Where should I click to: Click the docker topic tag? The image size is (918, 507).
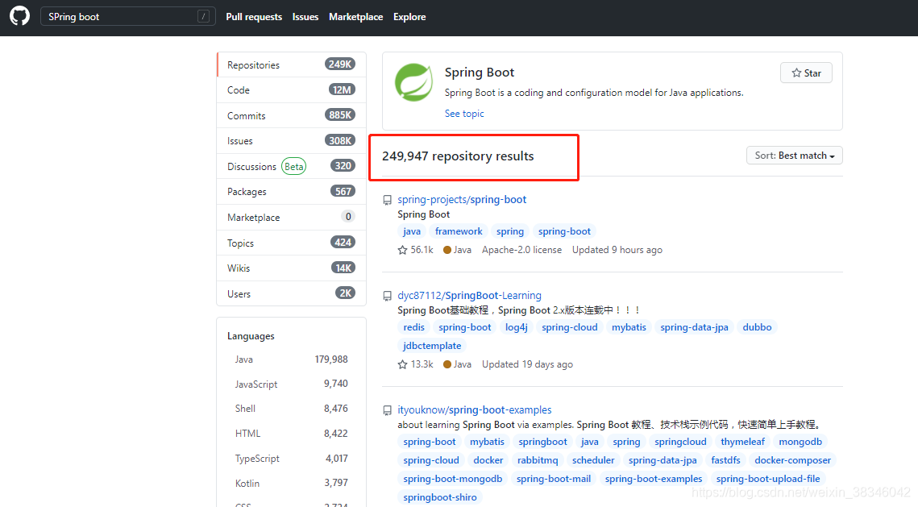click(488, 461)
